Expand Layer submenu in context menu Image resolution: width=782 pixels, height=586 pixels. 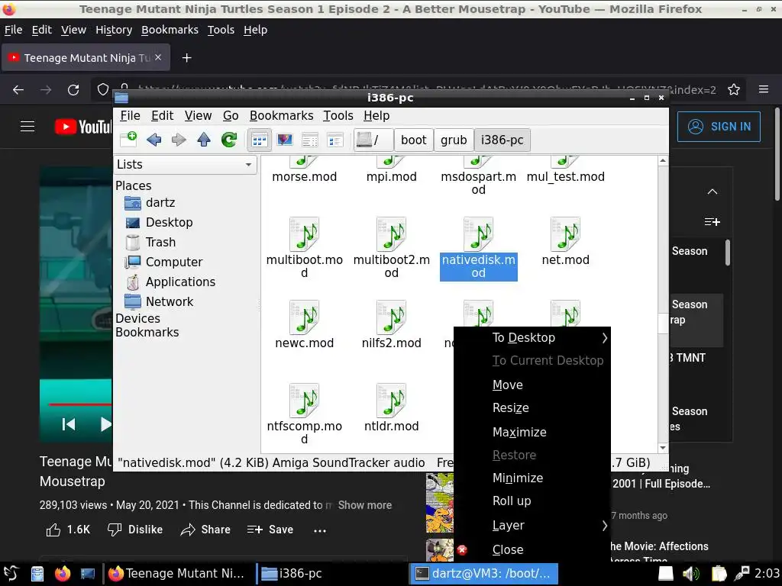(x=532, y=526)
